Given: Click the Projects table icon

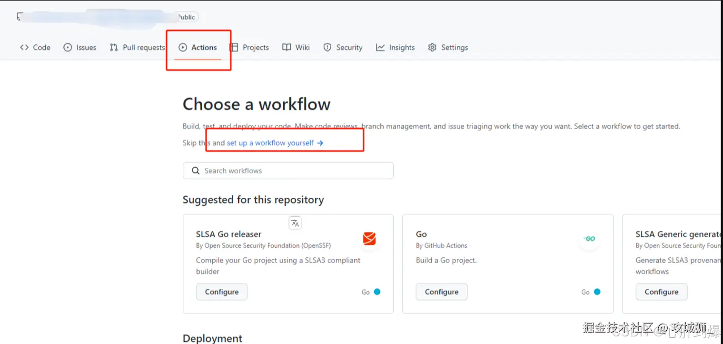Looking at the screenshot, I should coord(234,47).
